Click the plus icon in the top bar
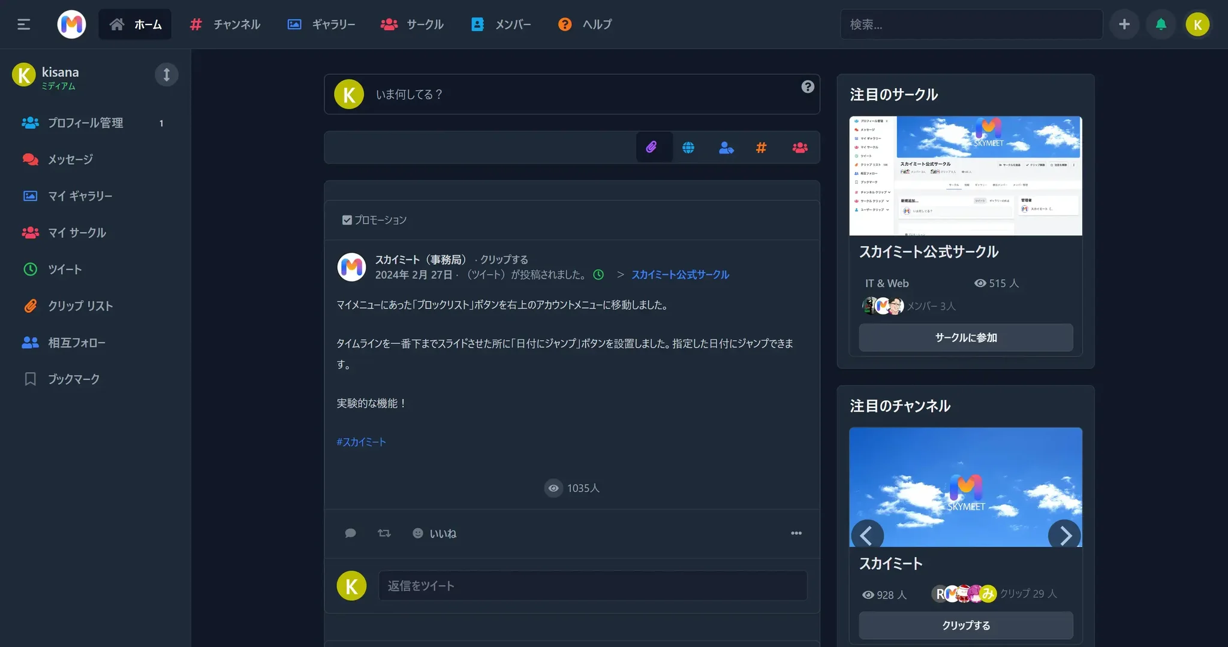1228x647 pixels. click(1124, 24)
